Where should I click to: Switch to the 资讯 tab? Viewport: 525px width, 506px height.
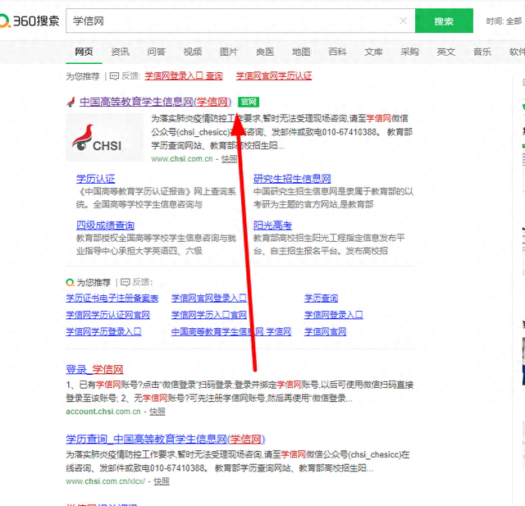point(121,52)
